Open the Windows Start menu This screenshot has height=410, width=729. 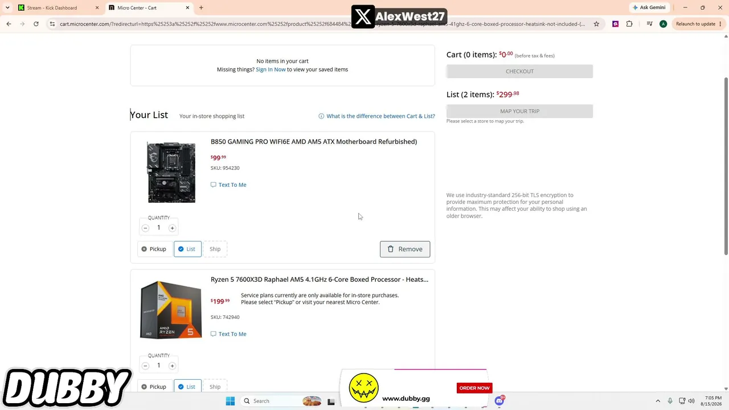click(230, 401)
